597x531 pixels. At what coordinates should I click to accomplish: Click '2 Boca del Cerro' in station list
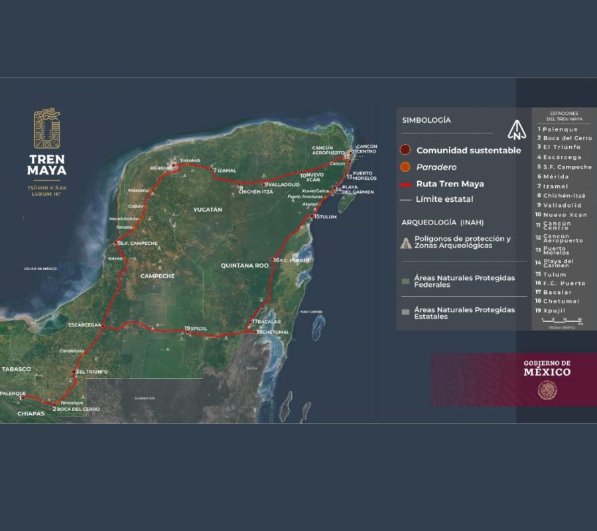pyautogui.click(x=564, y=138)
